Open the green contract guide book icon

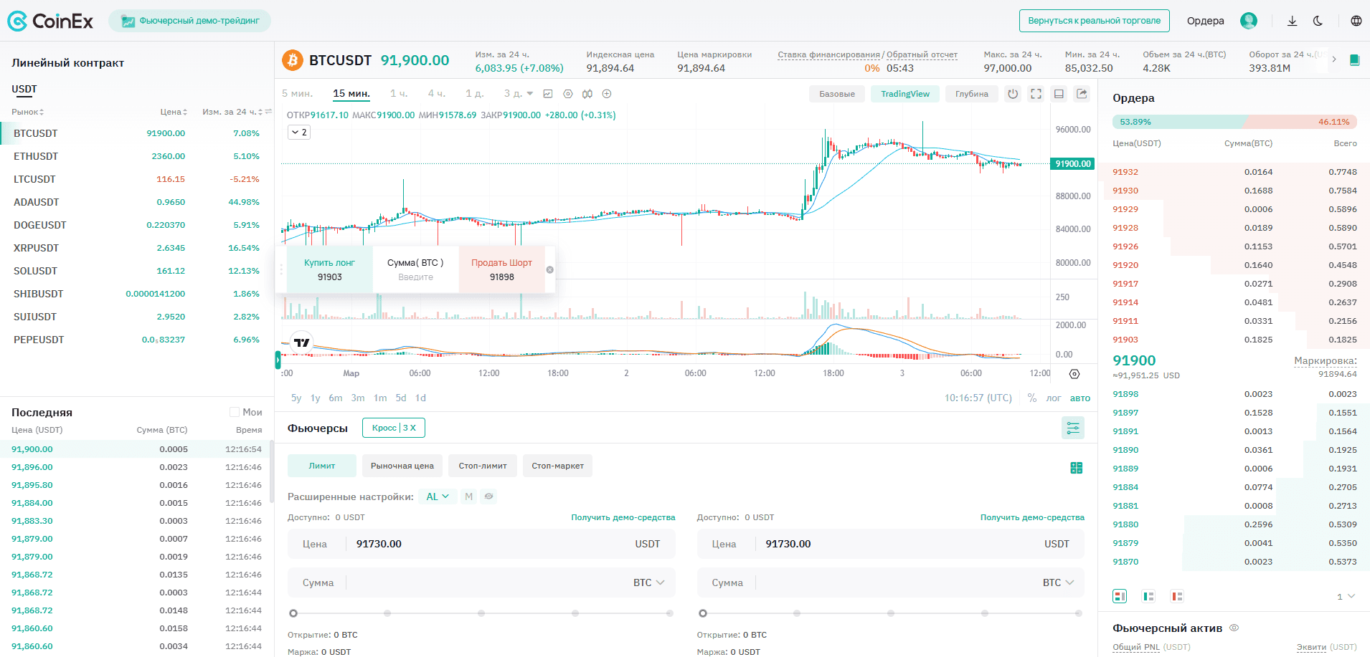[1354, 60]
